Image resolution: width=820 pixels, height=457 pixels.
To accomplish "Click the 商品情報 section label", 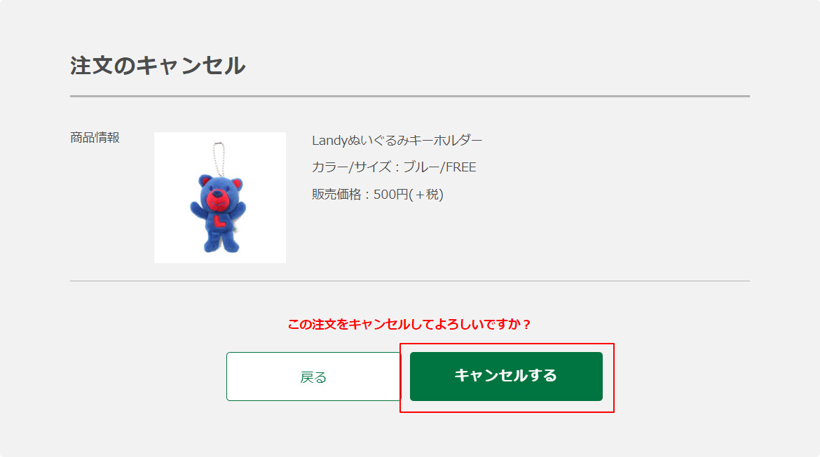I will 95,137.
